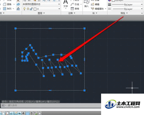Choose the 圈交(CP) command option
Image resolution: width=144 pixels, height=115 pixels.
(x=52, y=101)
